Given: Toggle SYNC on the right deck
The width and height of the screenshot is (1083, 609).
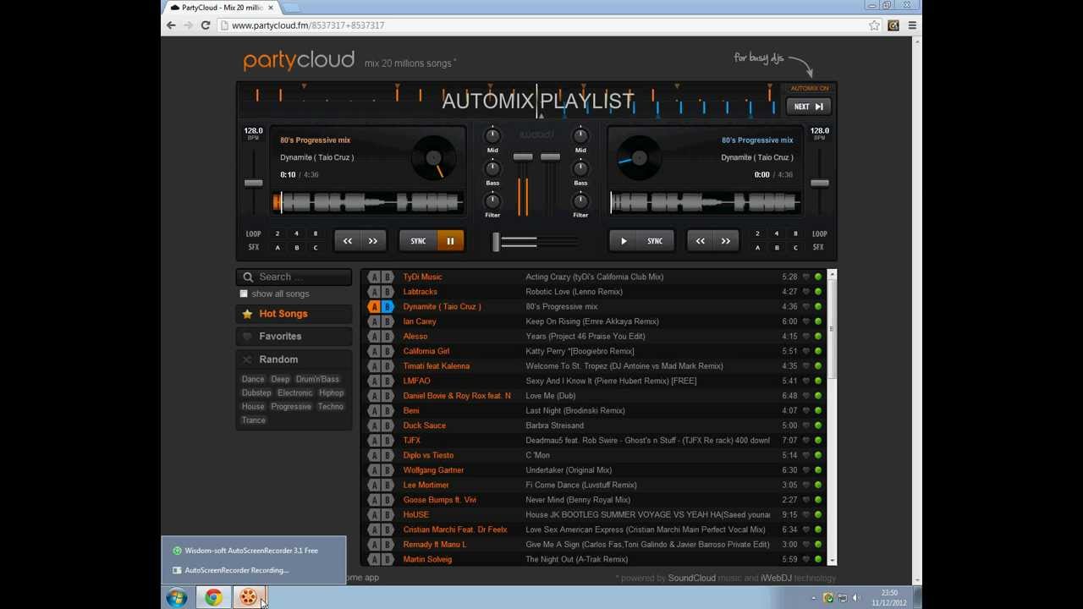Looking at the screenshot, I should click(x=655, y=241).
